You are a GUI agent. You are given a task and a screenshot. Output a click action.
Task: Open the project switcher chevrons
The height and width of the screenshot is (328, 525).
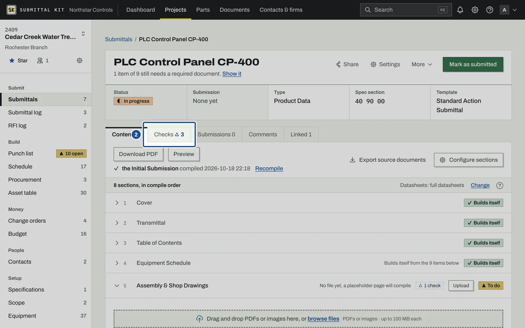pos(83,34)
